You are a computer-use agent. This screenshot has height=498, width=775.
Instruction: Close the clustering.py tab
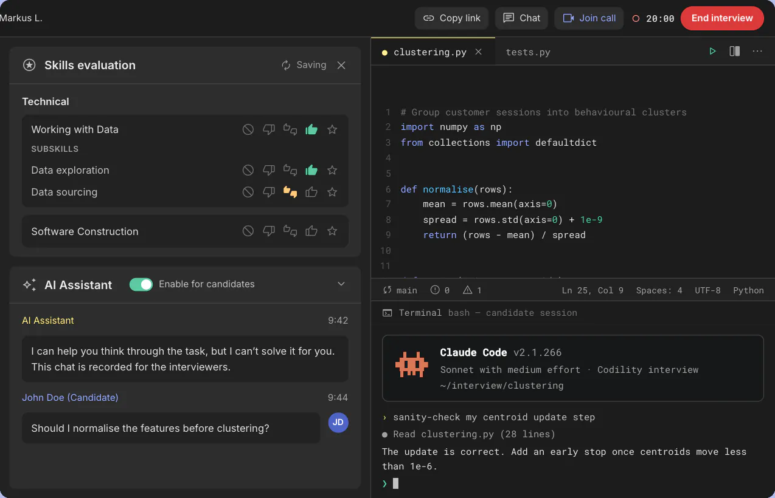coord(479,52)
